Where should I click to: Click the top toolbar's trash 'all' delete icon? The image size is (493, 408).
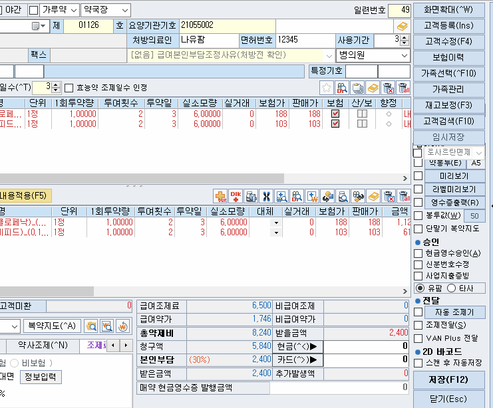(x=404, y=88)
